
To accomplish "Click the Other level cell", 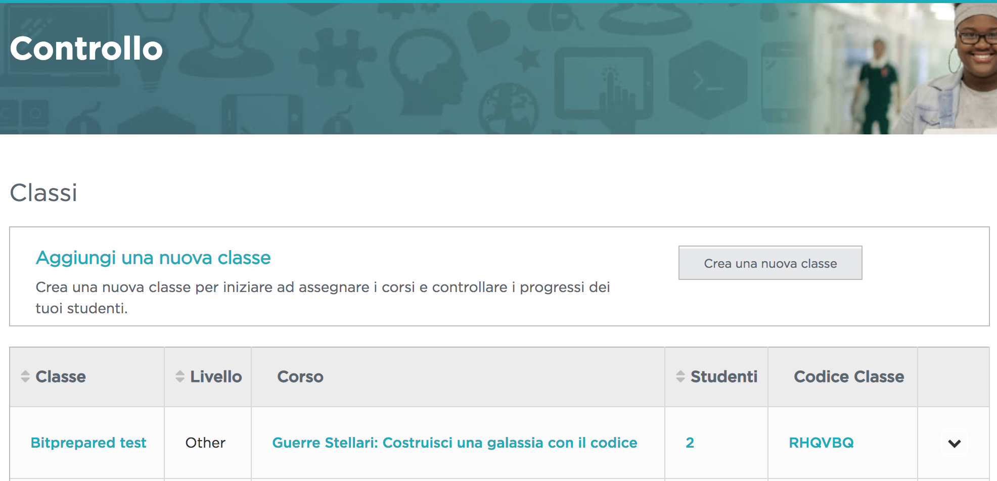I will (x=205, y=443).
